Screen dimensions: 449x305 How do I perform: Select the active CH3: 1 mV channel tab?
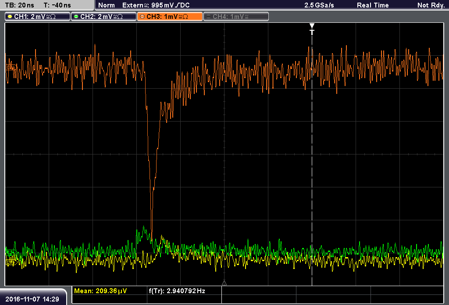pyautogui.click(x=170, y=17)
